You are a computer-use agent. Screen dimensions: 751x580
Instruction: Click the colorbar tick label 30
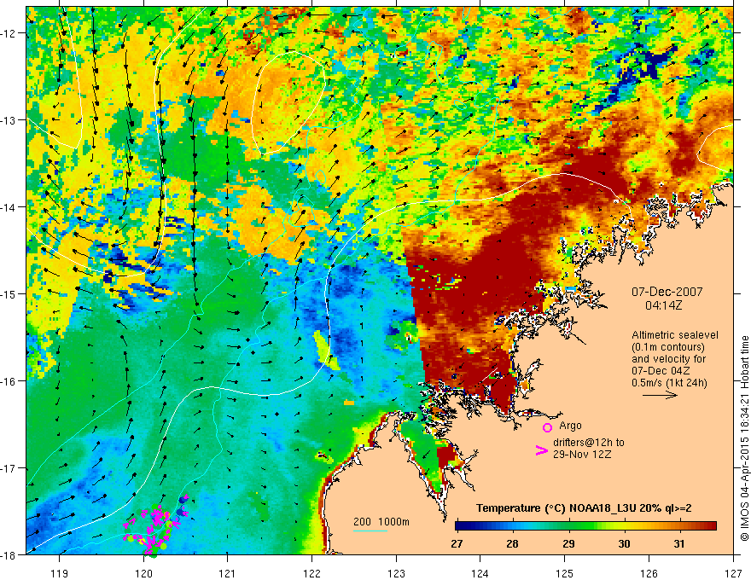(x=624, y=543)
